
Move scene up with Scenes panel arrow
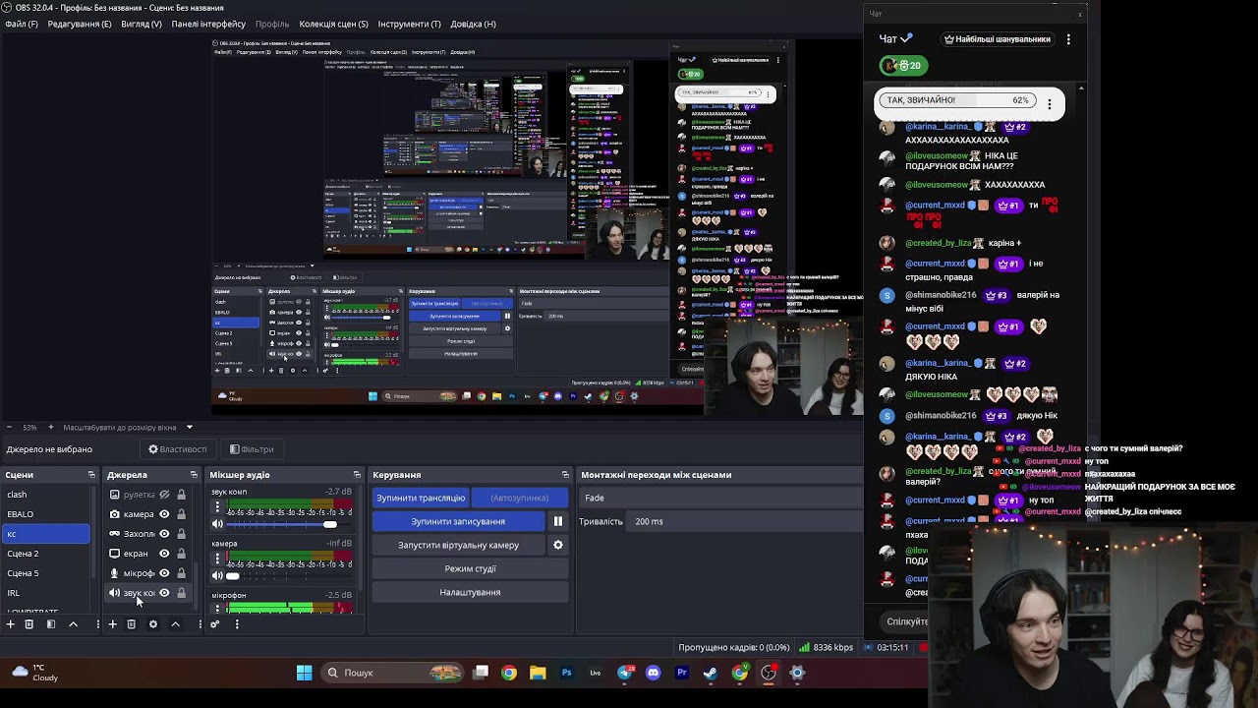(73, 624)
